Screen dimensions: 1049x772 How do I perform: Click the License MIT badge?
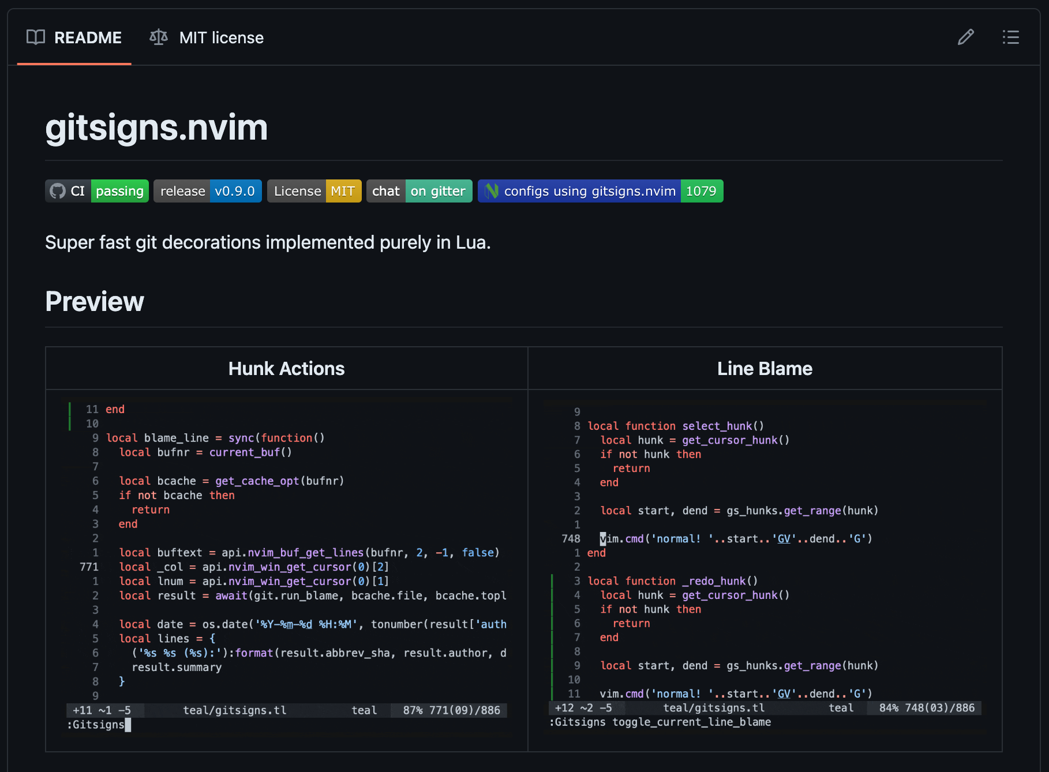pyautogui.click(x=314, y=191)
